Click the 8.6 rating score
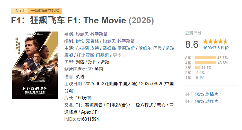The image size is (242, 130). (192, 44)
